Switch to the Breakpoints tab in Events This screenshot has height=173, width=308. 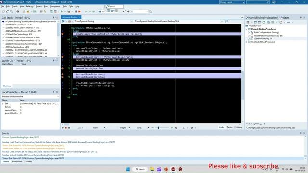tap(17, 161)
